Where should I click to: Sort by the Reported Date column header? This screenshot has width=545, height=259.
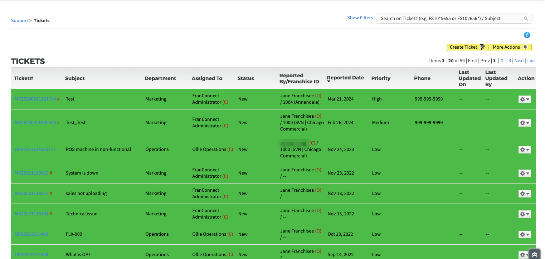tap(345, 78)
